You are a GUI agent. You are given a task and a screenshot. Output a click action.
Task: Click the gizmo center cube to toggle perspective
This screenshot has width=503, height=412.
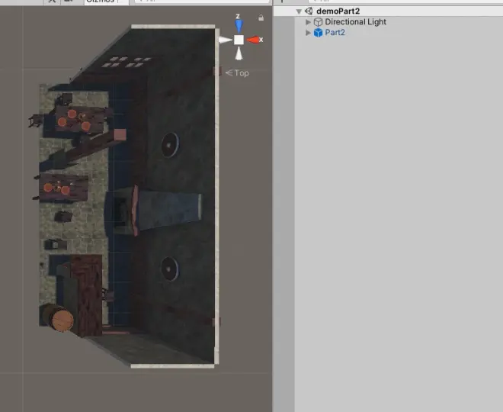[x=239, y=40]
